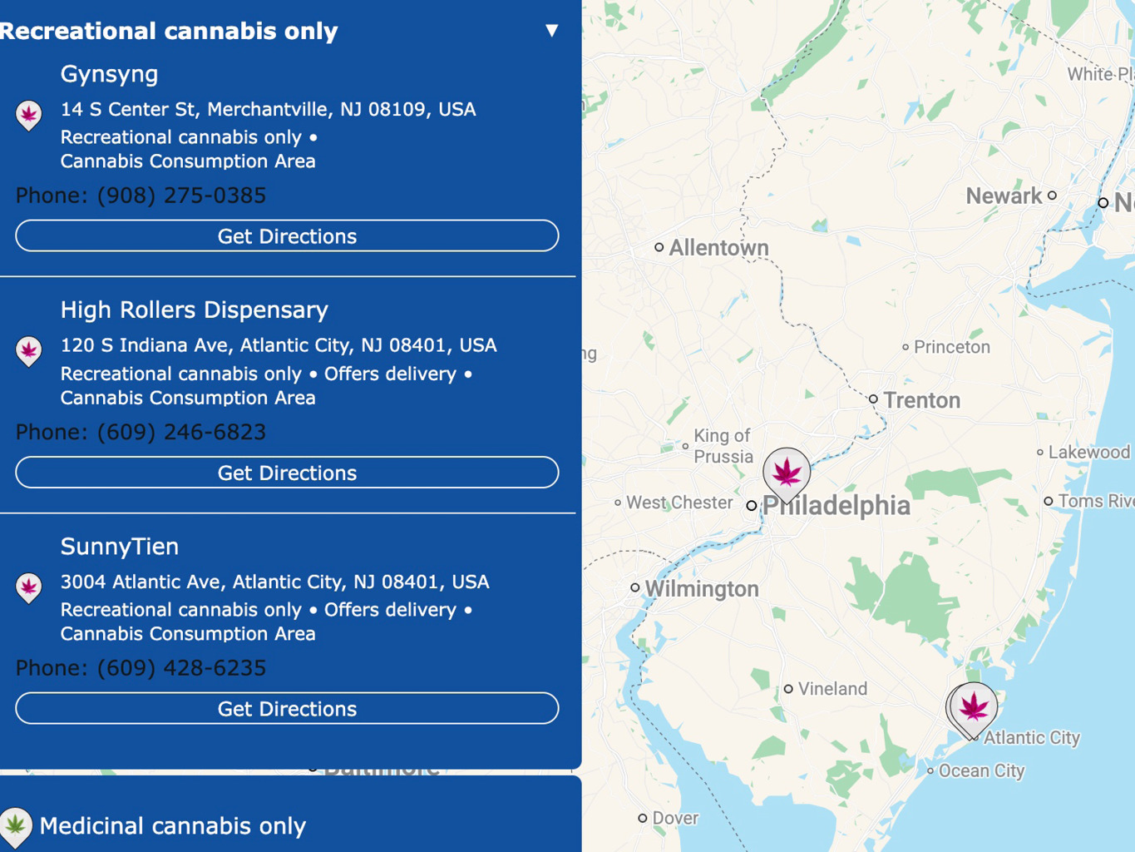
Task: Get directions to Gynsyng
Action: click(x=287, y=235)
